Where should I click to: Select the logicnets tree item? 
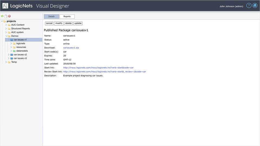(21, 44)
